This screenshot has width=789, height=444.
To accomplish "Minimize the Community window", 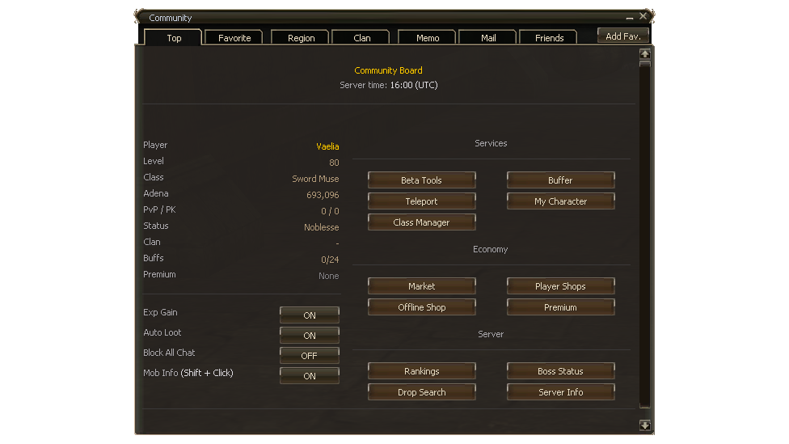I will pos(630,17).
